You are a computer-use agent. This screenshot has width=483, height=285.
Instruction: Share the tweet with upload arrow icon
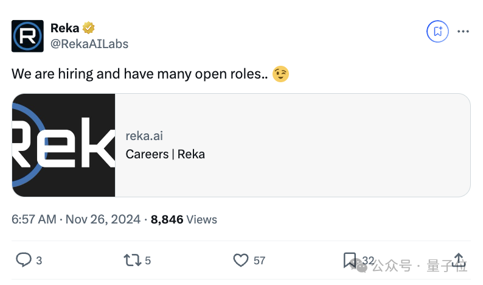pyautogui.click(x=459, y=260)
